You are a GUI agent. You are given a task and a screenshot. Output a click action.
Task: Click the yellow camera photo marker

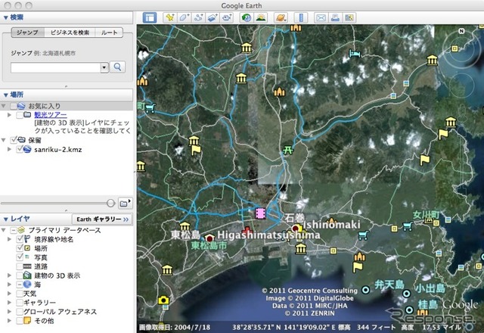click(163, 300)
